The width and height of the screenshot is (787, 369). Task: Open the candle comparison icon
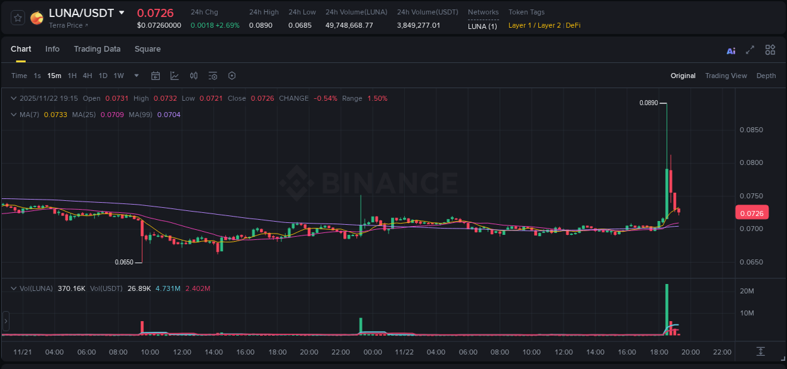coord(193,76)
